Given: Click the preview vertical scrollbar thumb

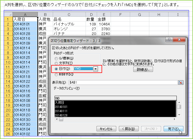Looking at the screenshot, I should [x=179, y=107].
